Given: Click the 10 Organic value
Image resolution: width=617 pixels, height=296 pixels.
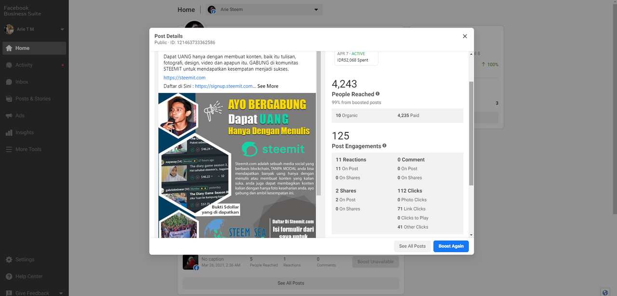Looking at the screenshot, I should [x=347, y=116].
